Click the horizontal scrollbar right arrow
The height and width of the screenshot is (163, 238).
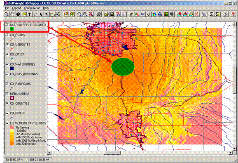(231, 153)
